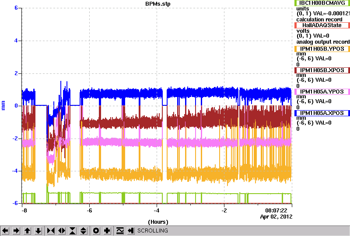Image resolution: width=350 pixels, height=236 pixels.
Task: Click the horizontal zoom-out (outward triangles) icon
Action: click(x=62, y=231)
